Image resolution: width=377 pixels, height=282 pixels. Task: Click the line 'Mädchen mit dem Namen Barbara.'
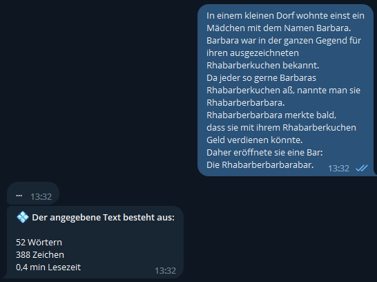click(279, 28)
